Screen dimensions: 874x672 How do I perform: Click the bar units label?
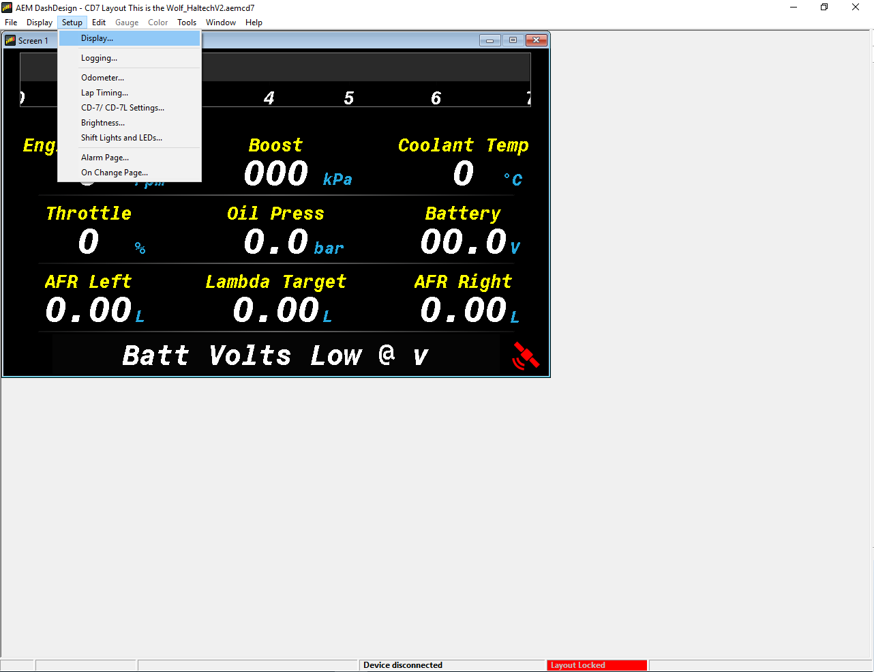[x=329, y=248]
